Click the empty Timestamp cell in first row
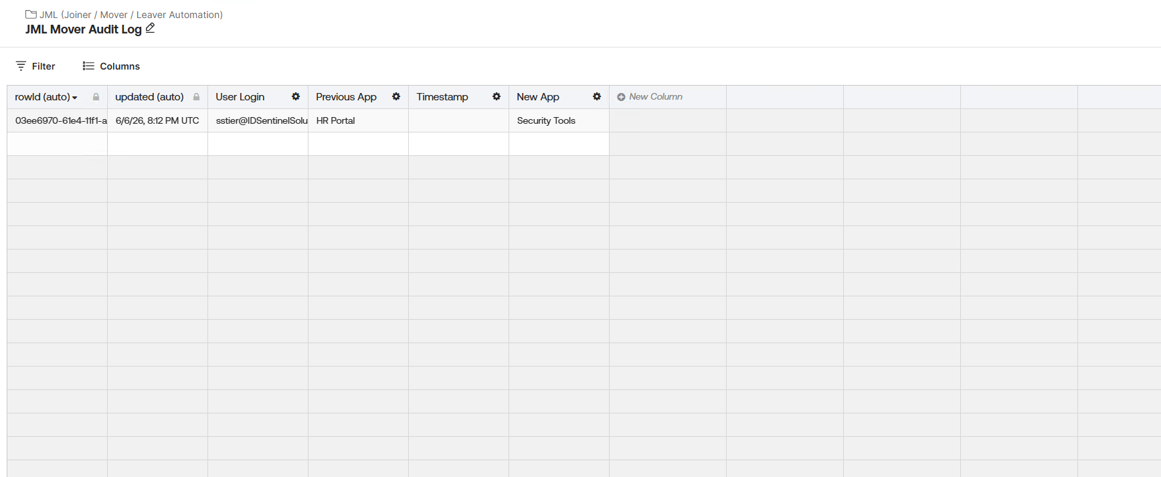Screen dimensions: 1161x477 [x=458, y=120]
